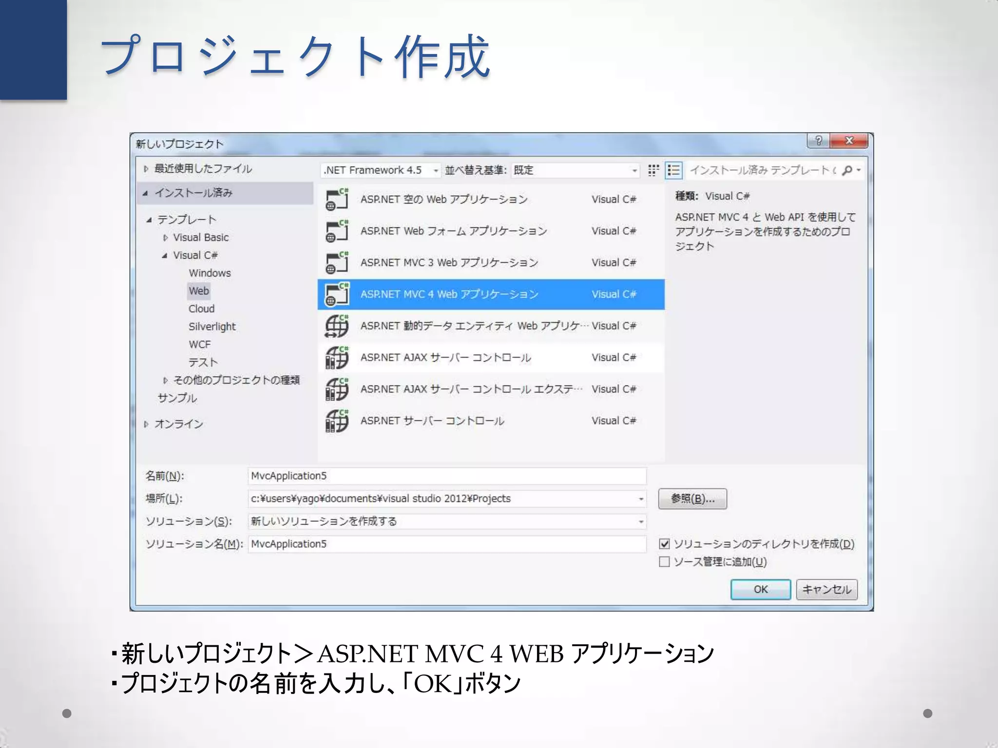
Task: Close the 新しいプロジェクト dialog
Action: [849, 141]
